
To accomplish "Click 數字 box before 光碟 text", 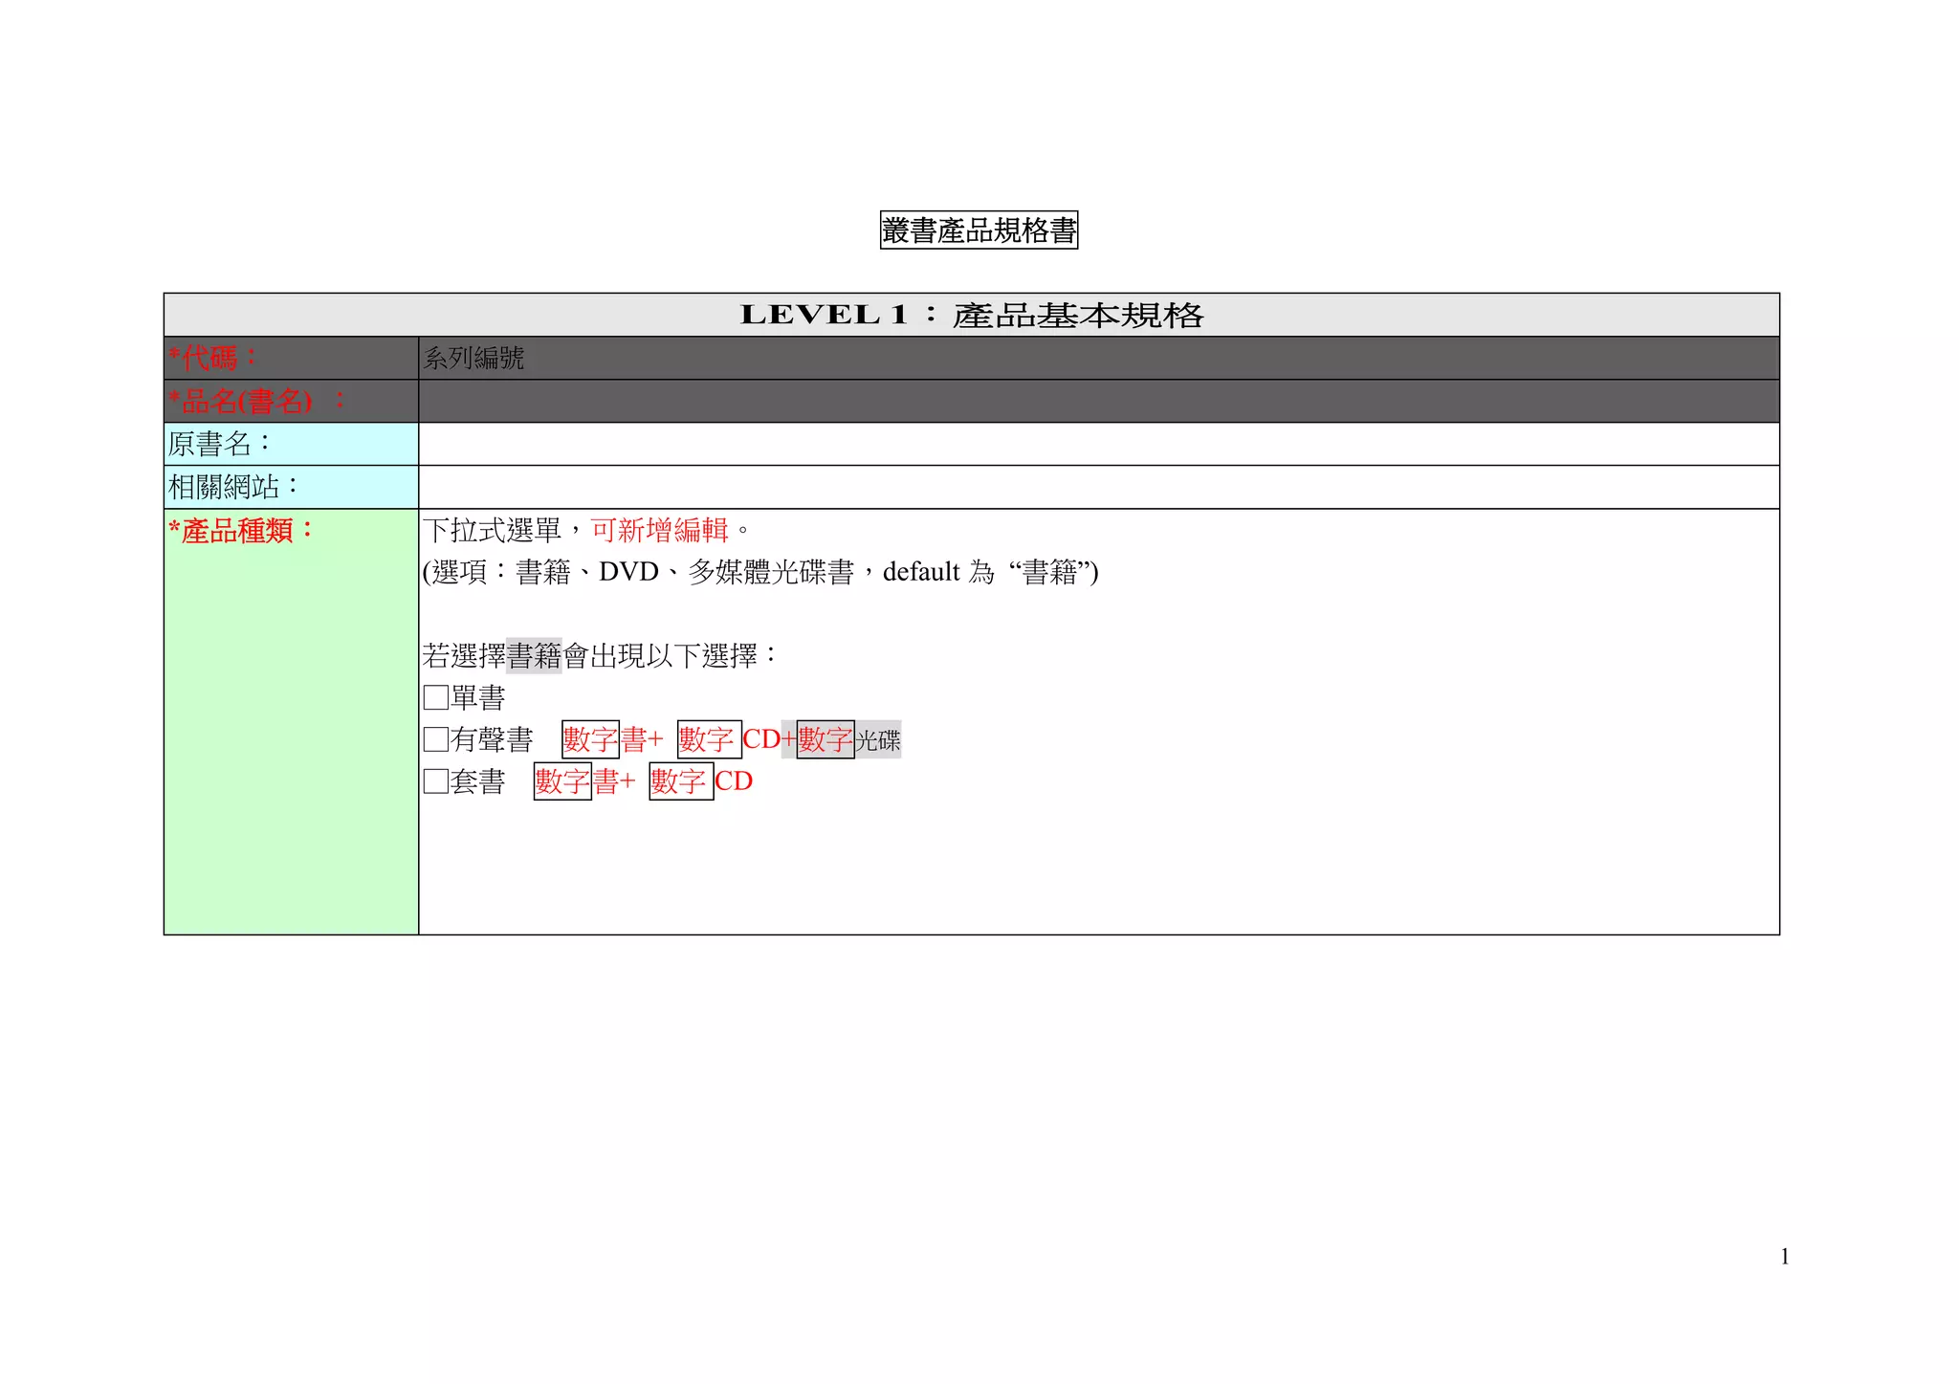I will 825,739.
